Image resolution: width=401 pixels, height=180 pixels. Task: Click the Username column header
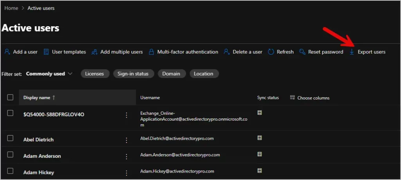click(150, 98)
